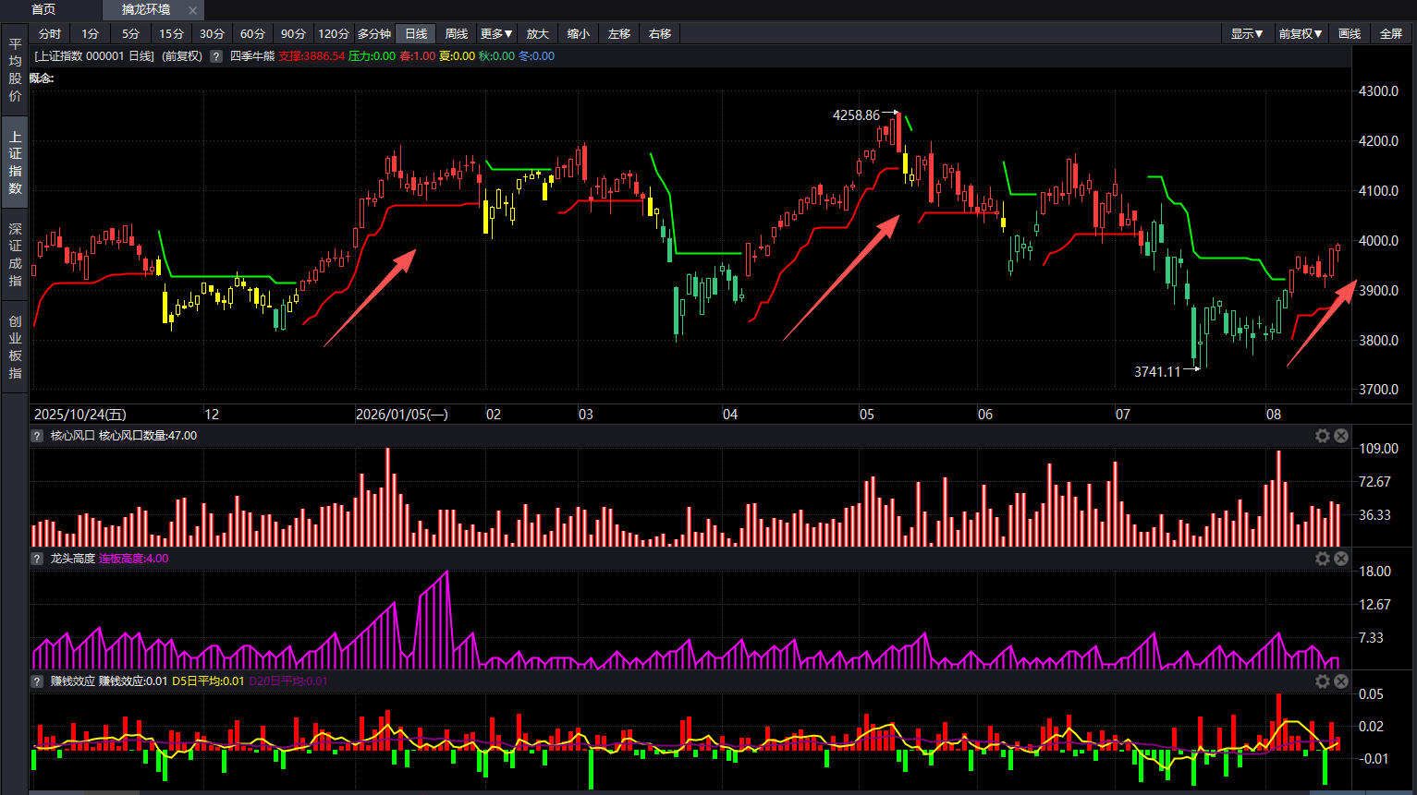Click the 2026/01/05(一) date on time axis
The width and height of the screenshot is (1417, 795).
pyautogui.click(x=402, y=415)
